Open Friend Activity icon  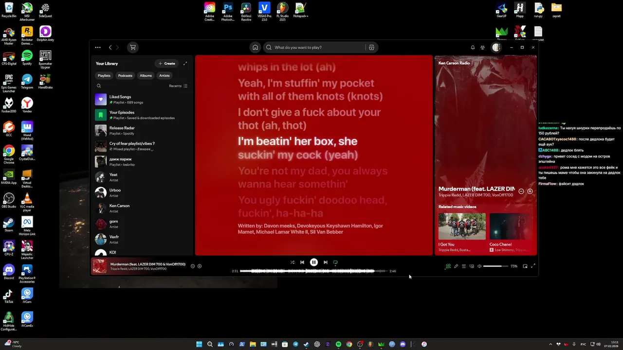click(482, 48)
